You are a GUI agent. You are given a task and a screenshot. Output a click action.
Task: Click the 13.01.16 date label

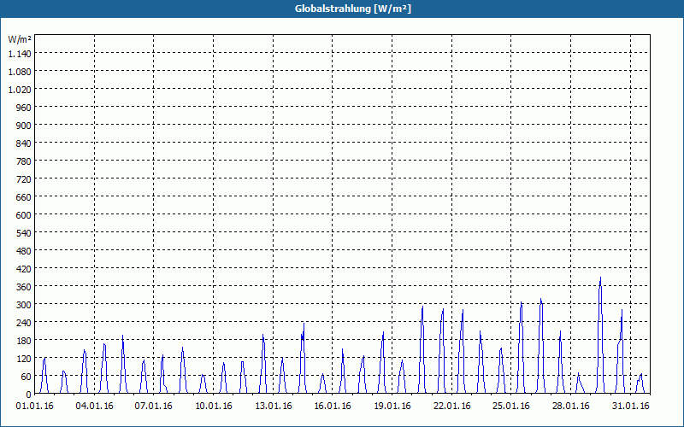point(273,407)
